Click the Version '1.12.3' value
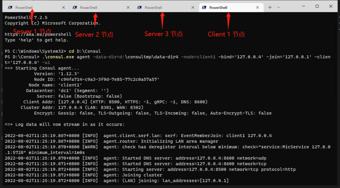The height and width of the screenshot is (188, 340). tap(69, 74)
